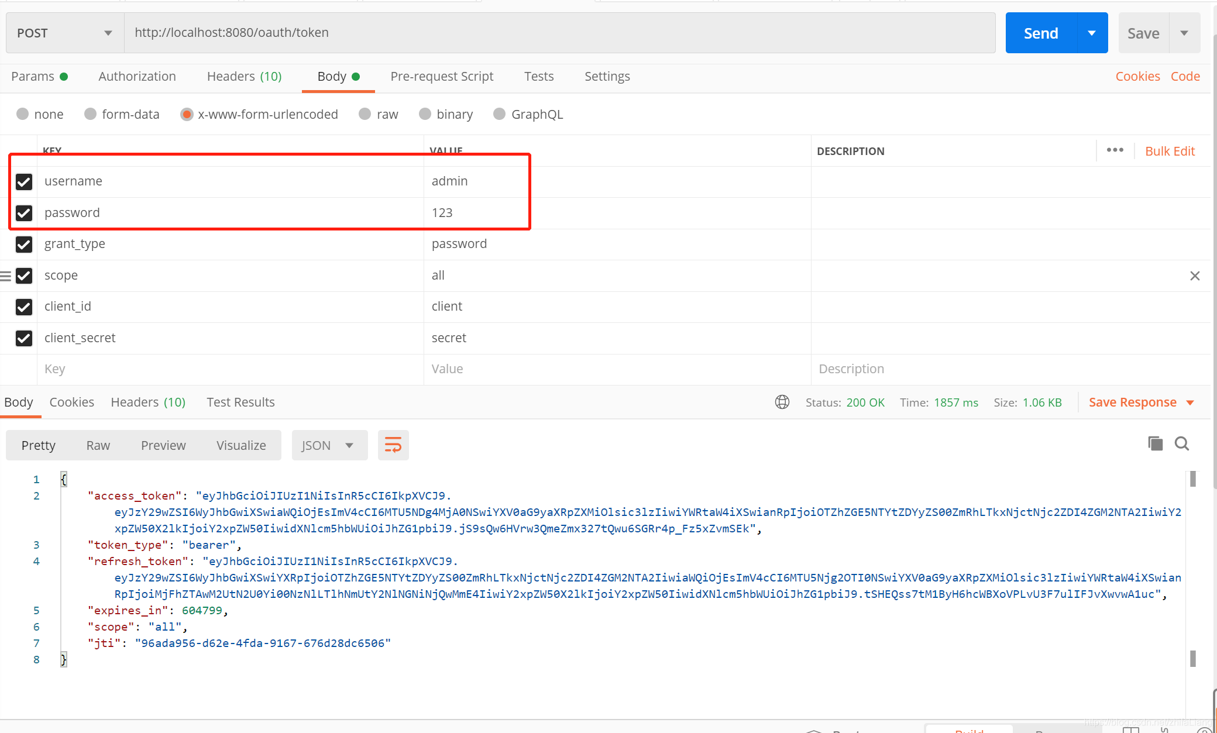Screen dimensions: 1217x733
Task: Disable the client_secret row checkbox
Action: click(x=24, y=338)
